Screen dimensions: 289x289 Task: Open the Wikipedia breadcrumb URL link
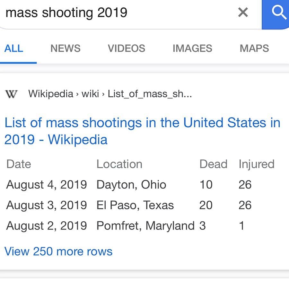[110, 94]
